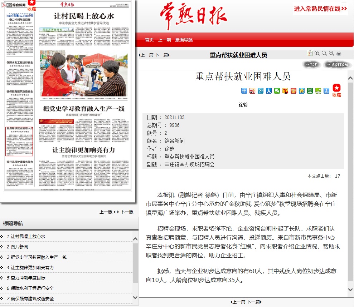Share to QQ Zone with the star icon

point(302,91)
